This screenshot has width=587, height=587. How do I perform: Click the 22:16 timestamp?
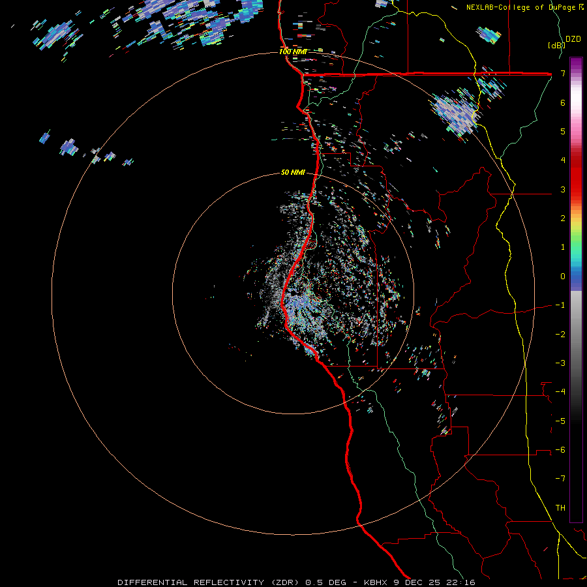click(462, 582)
